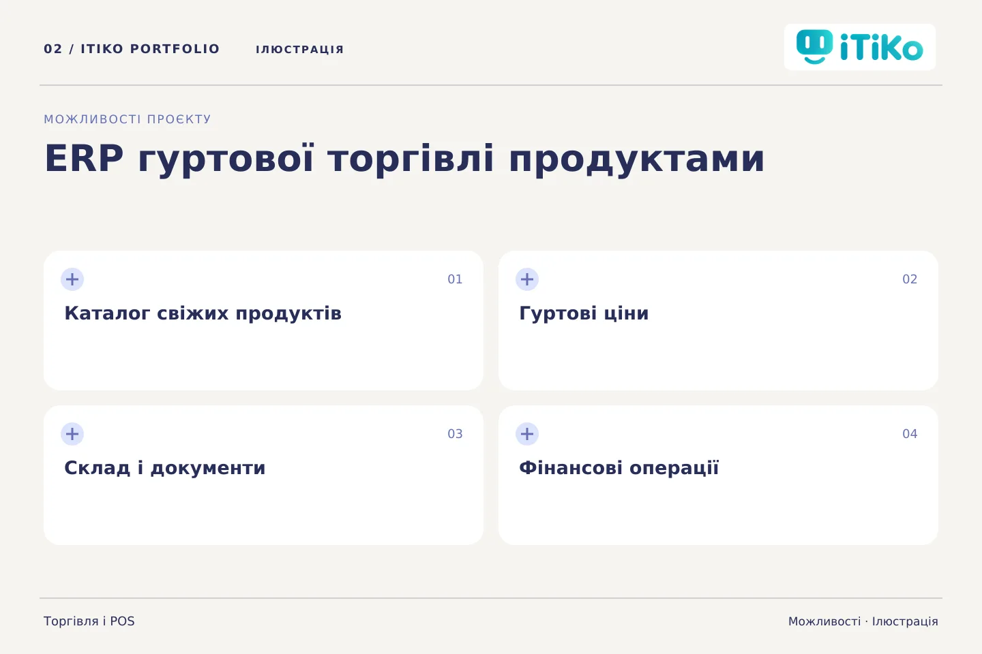
Task: Click the Можливості · Ілюстрація footer text
Action: [x=863, y=621]
